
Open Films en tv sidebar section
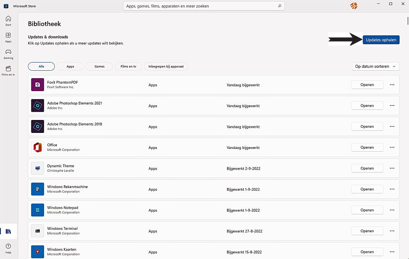point(8,70)
